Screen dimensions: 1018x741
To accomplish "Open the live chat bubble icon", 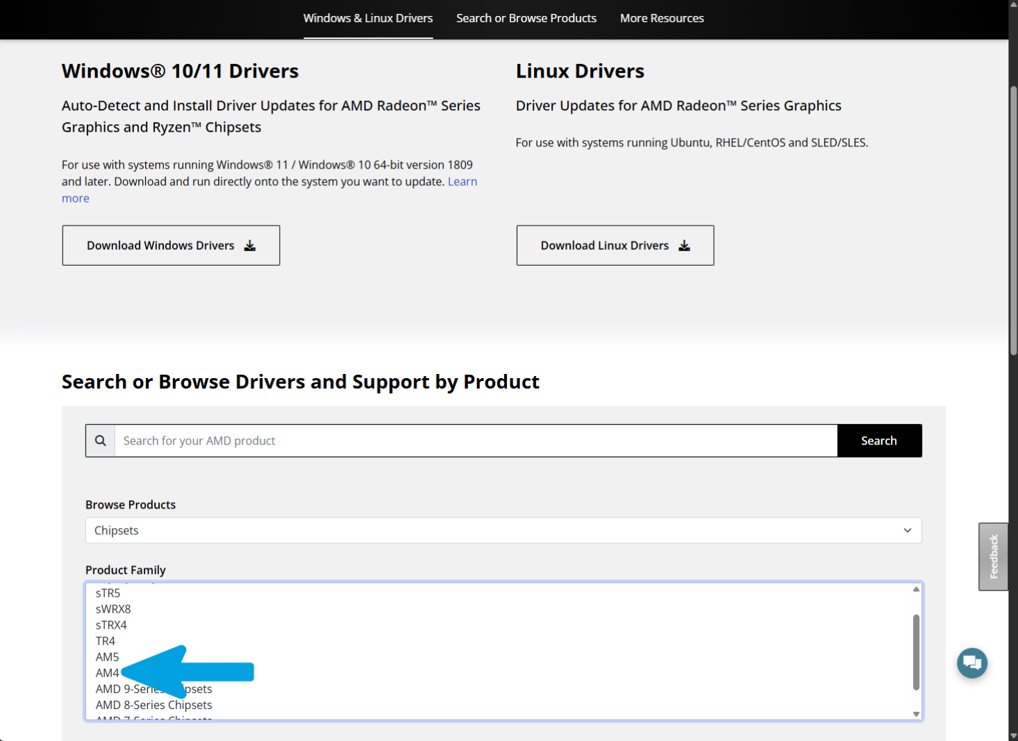I will 971,663.
